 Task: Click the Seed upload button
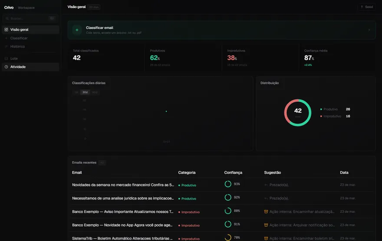tap(367, 7)
